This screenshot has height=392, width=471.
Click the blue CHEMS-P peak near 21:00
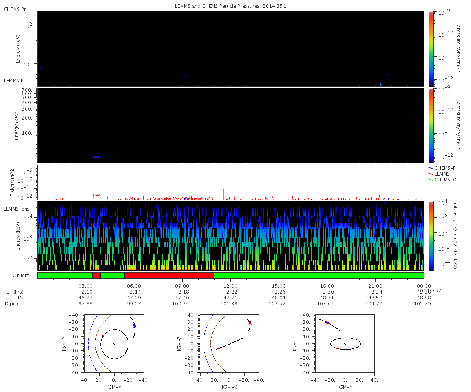380,195
